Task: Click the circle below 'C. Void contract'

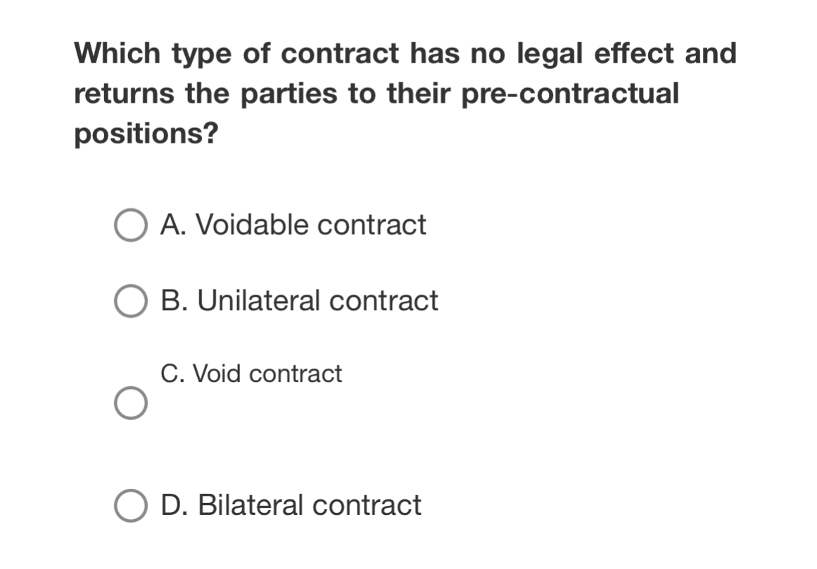Action: tap(132, 402)
